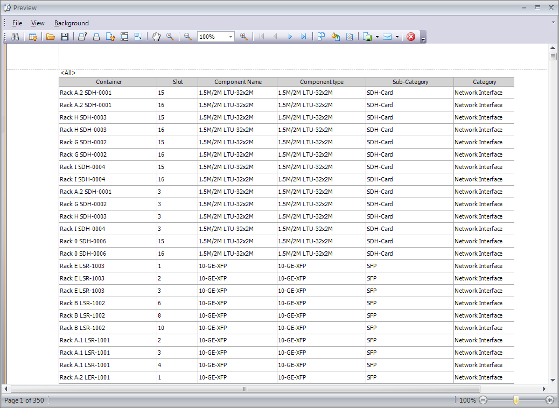Screen dimensions: 559x408
Task: Open the toolbar options overflow arrow
Action: click(423, 37)
